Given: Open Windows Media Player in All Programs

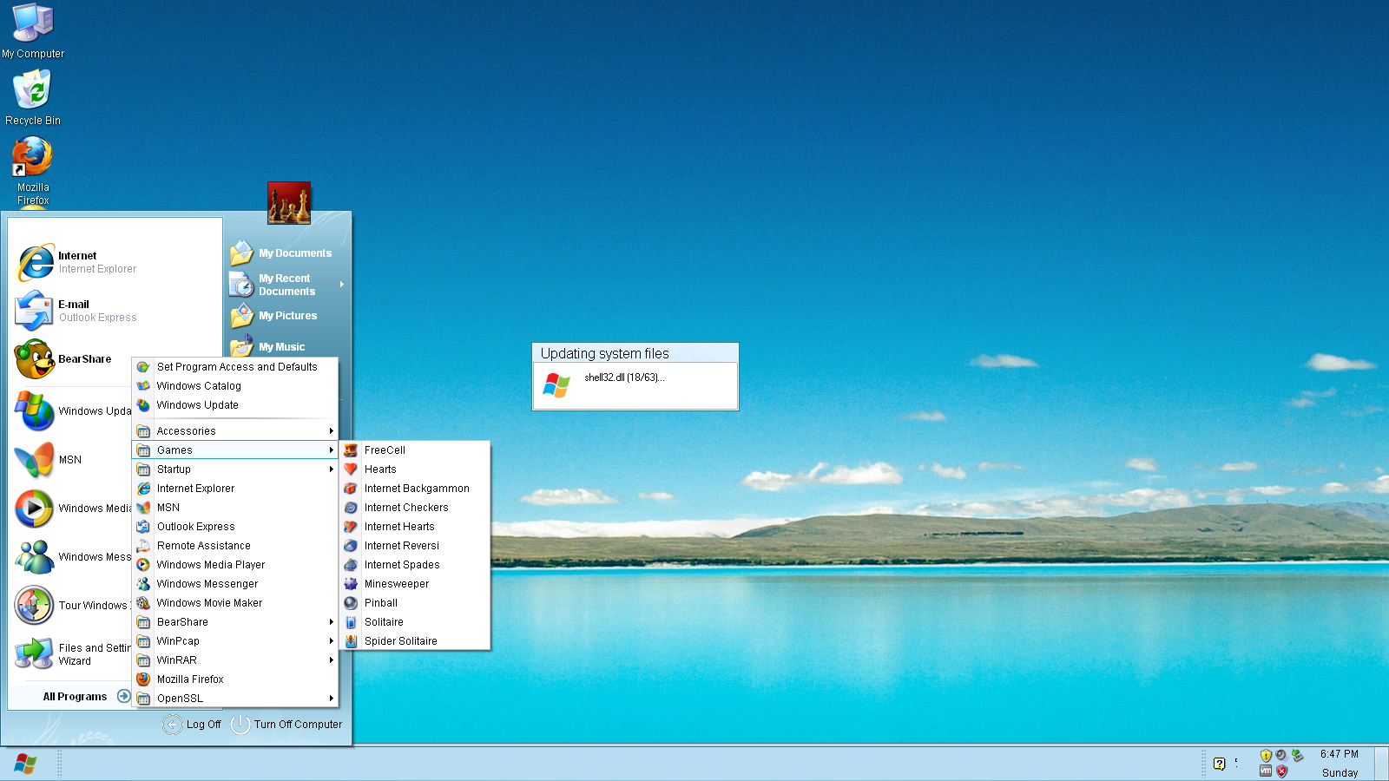Looking at the screenshot, I should coord(234,565).
